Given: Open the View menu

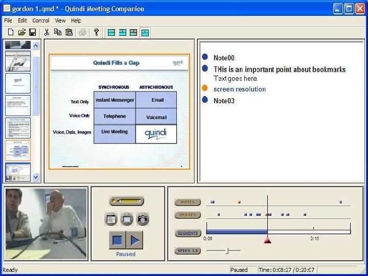Looking at the screenshot, I should tap(60, 20).
